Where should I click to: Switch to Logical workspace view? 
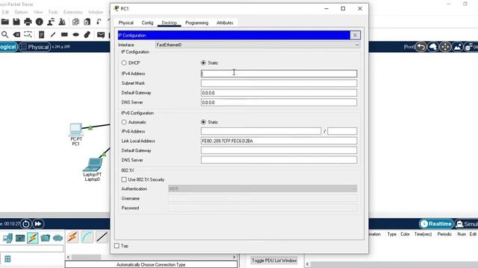(x=8, y=47)
